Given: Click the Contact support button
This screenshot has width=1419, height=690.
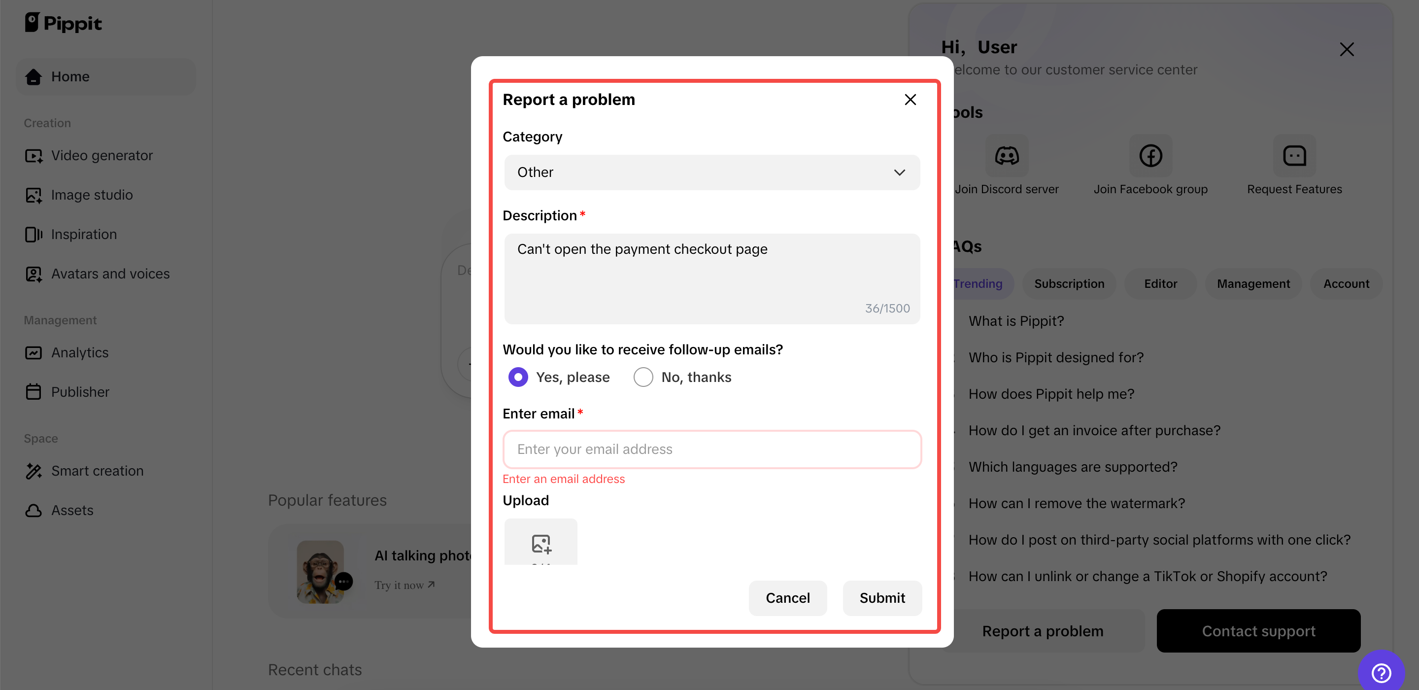Looking at the screenshot, I should 1258,631.
